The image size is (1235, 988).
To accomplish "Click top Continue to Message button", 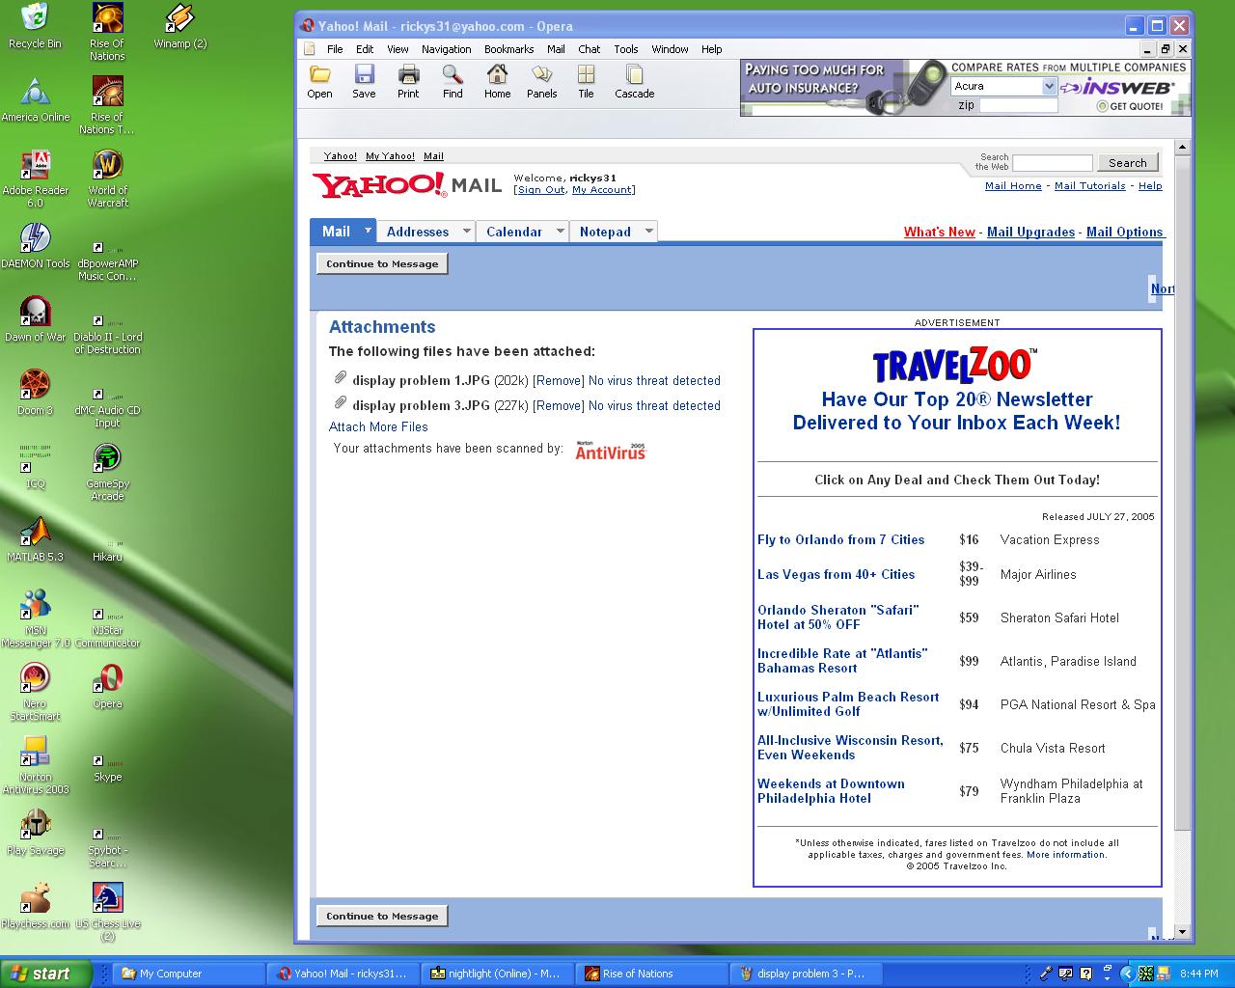I will (382, 263).
